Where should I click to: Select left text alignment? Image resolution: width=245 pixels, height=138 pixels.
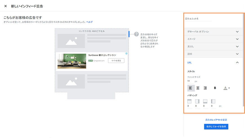pos(191,88)
